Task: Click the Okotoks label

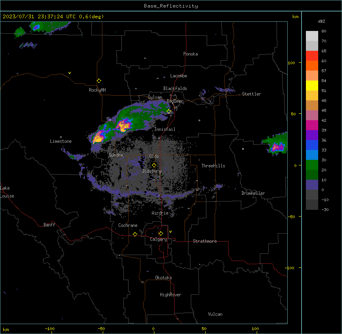Action: [x=163, y=278]
